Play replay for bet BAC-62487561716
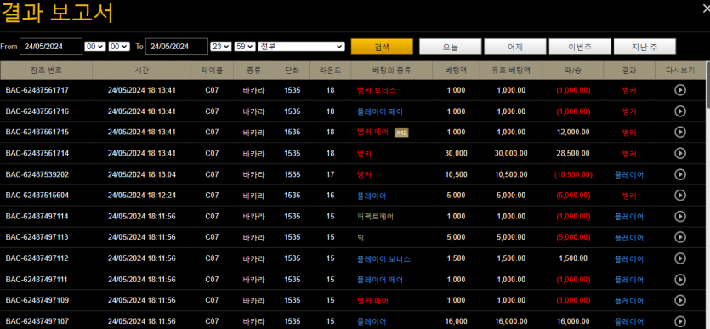The image size is (710, 329). (x=679, y=111)
